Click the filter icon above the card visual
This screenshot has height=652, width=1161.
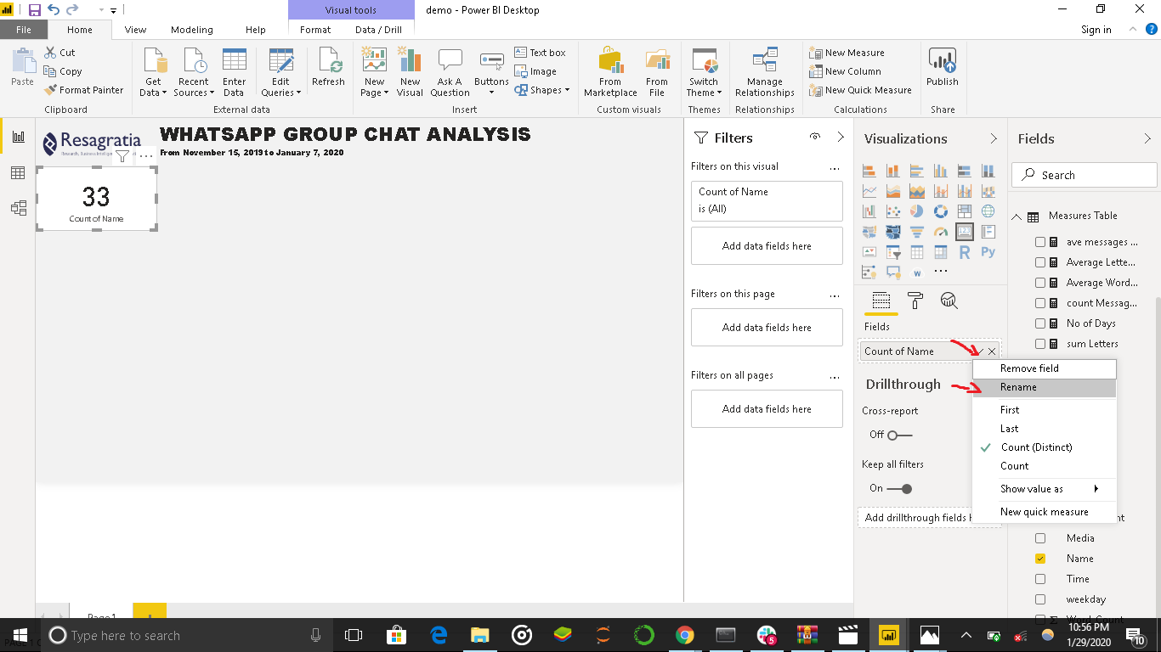(122, 156)
